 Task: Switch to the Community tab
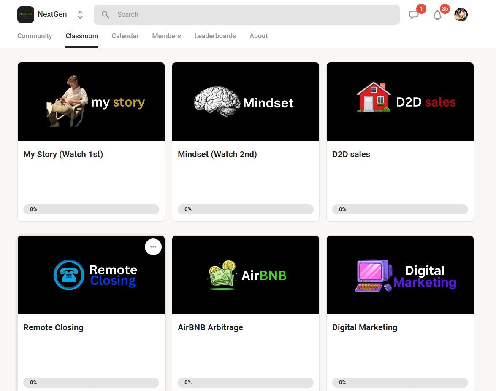point(35,36)
